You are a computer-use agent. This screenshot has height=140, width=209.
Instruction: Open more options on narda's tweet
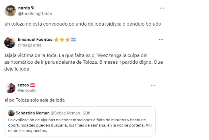[x=162, y=8]
